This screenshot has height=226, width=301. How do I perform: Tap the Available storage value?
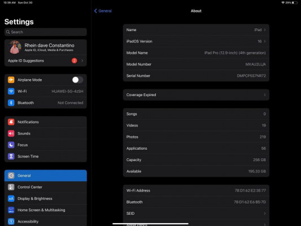(257, 171)
